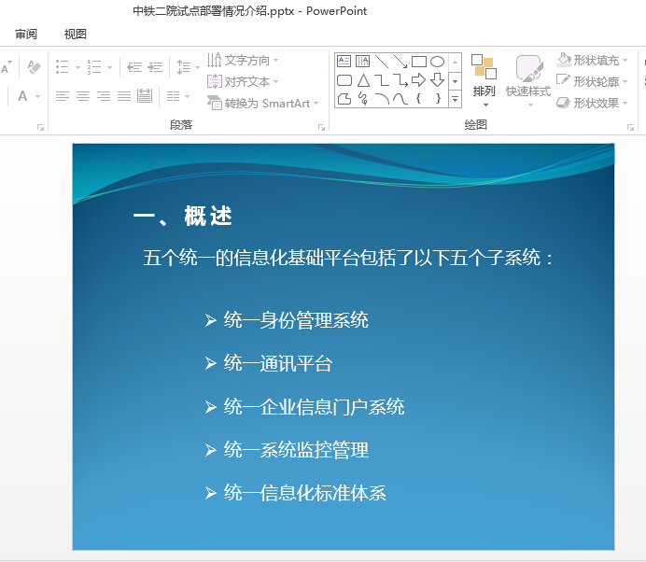Select the right brace shape
This screenshot has width=646, height=562.
(x=438, y=98)
